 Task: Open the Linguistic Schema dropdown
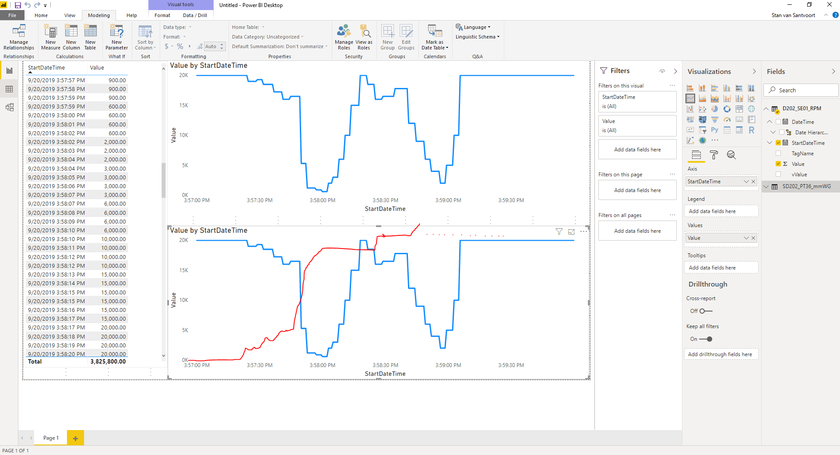click(x=478, y=37)
